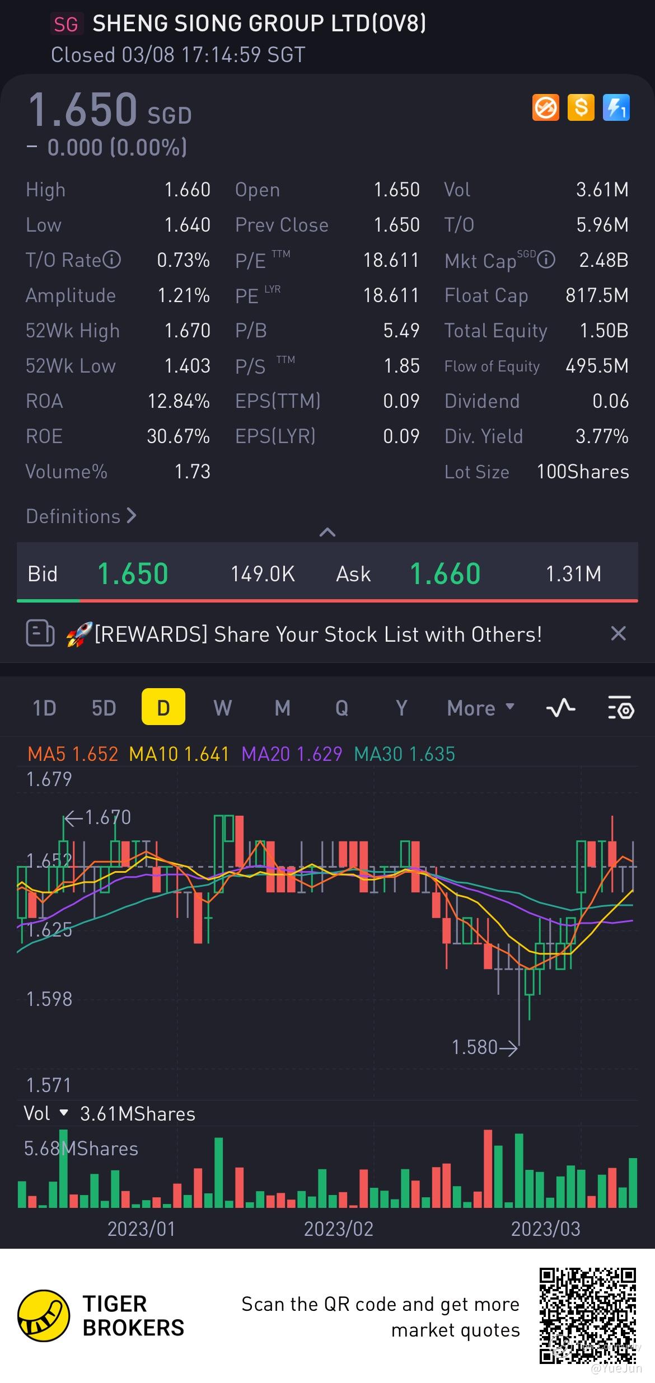Switch to 1D chart tab
This screenshot has height=1383, width=655.
[x=44, y=707]
